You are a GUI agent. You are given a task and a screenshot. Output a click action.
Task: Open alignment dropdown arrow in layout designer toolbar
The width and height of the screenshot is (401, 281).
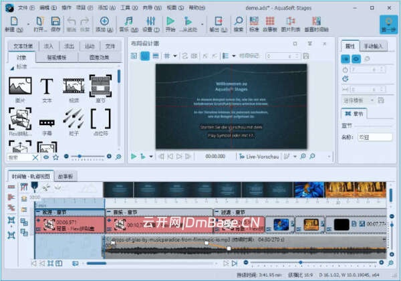point(234,56)
